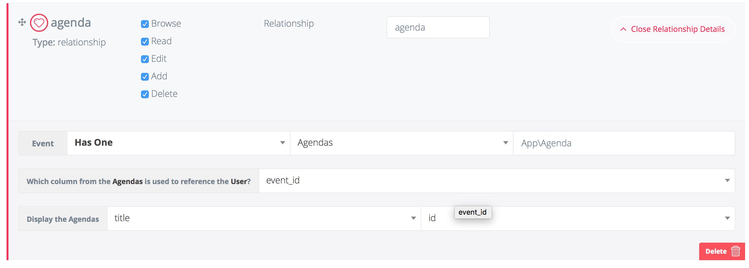Click the caret on the Has One selector
This screenshot has height=268, width=749.
tap(282, 142)
